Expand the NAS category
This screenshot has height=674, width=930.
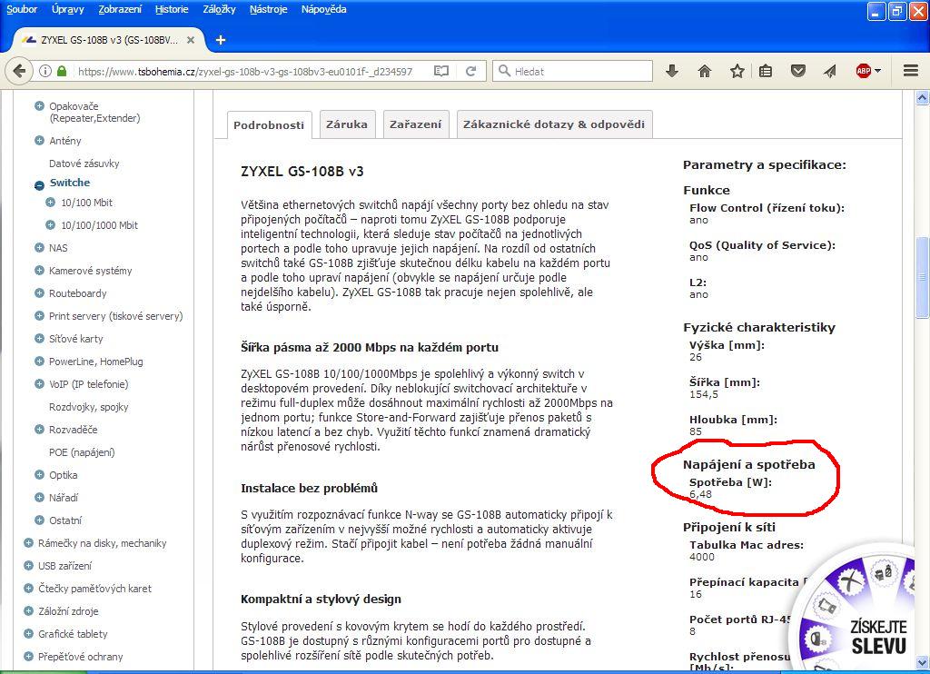(39, 247)
